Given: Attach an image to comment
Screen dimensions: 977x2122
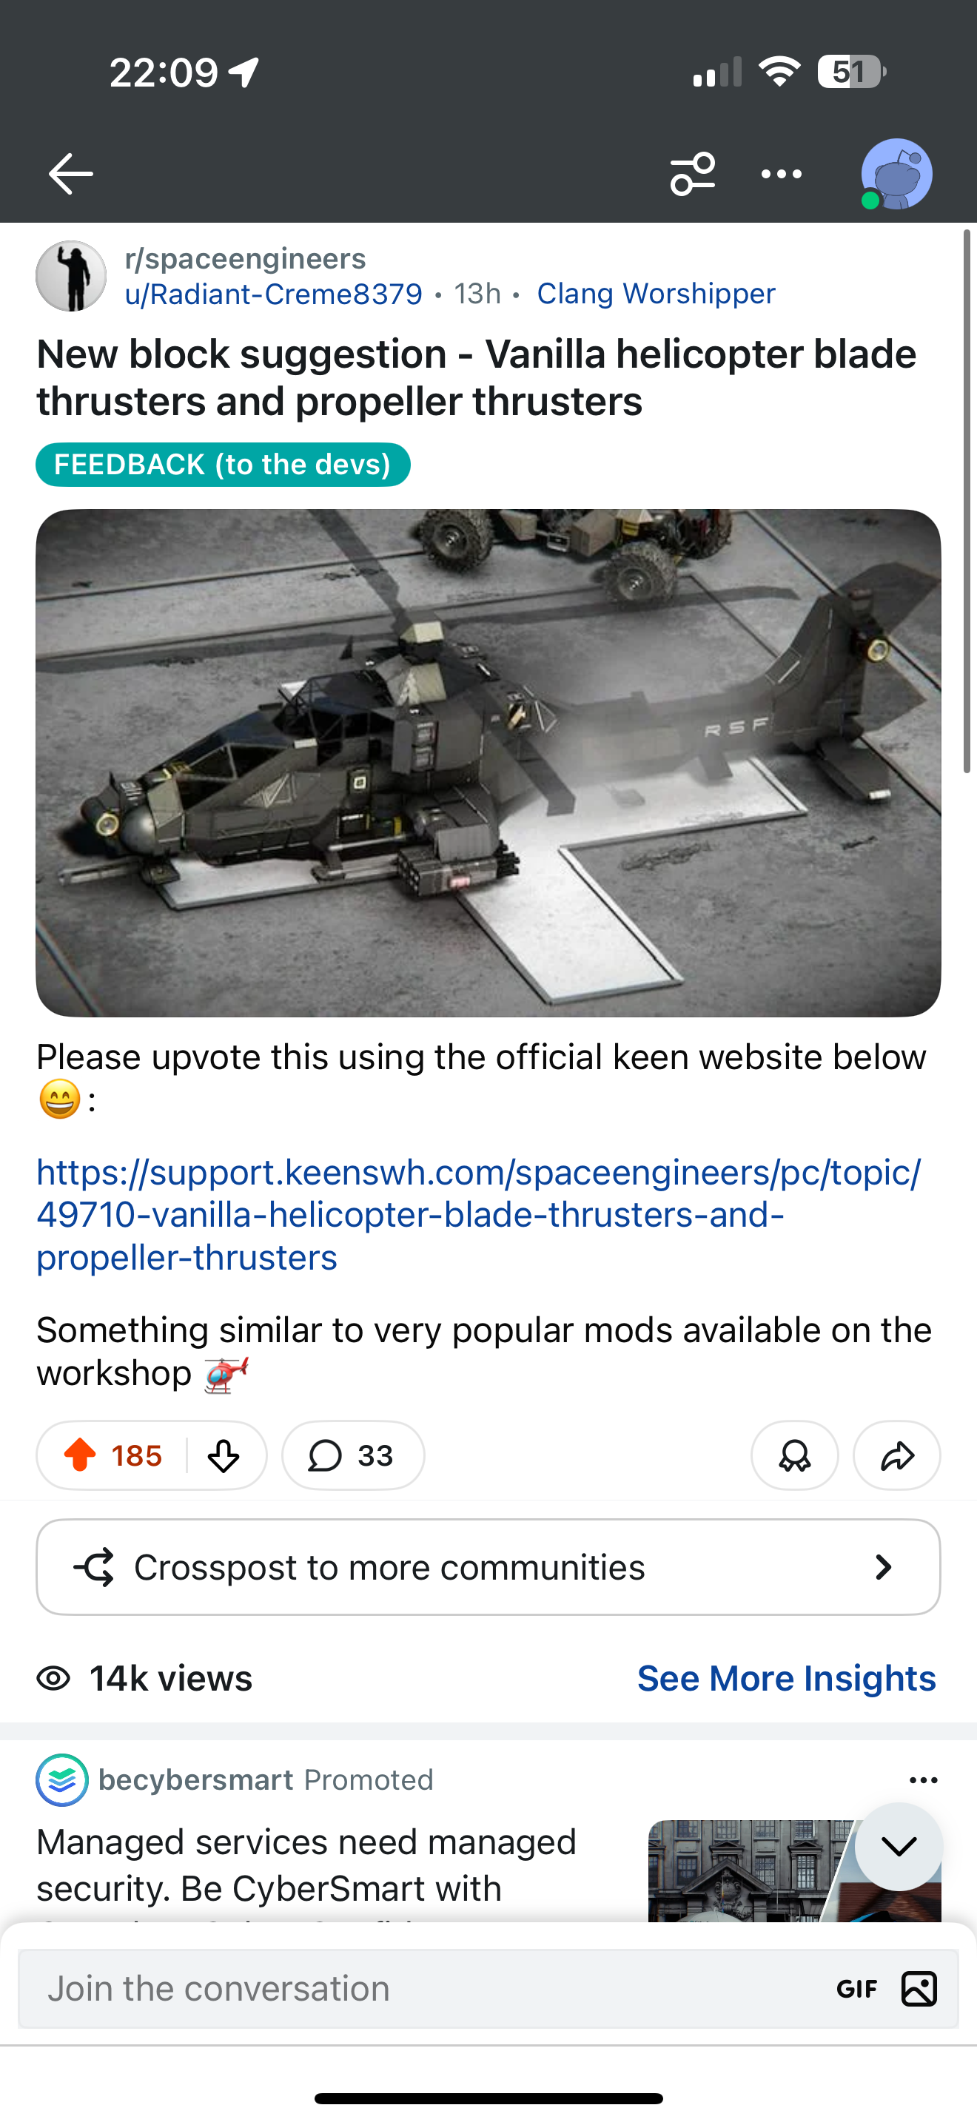Looking at the screenshot, I should pos(919,1990).
